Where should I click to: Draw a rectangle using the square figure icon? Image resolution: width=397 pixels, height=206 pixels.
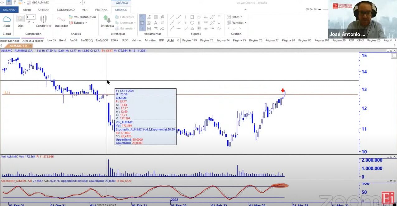192,17
